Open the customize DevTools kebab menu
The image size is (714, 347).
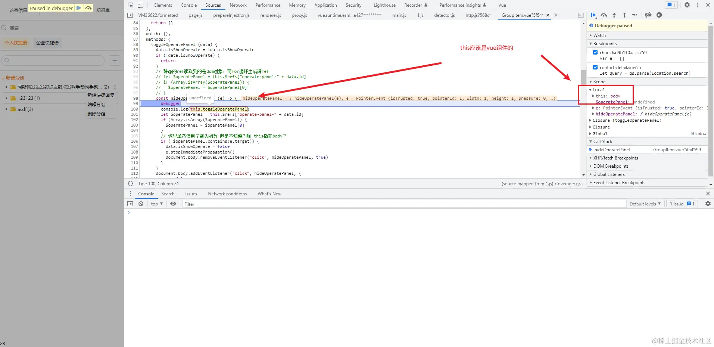click(698, 5)
